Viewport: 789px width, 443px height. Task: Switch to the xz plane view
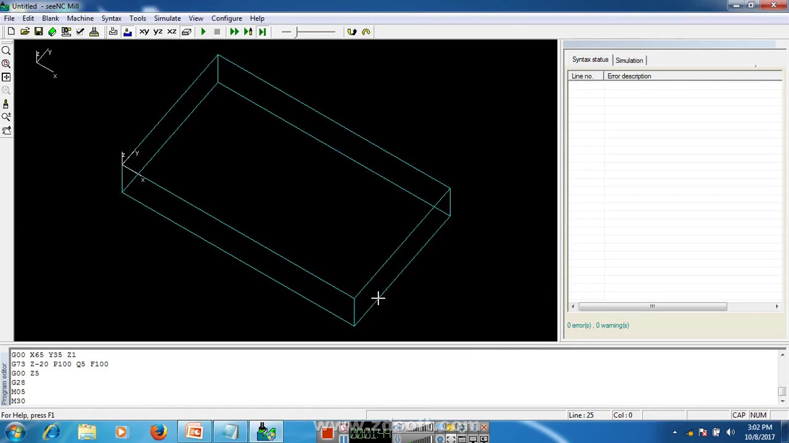coord(172,32)
